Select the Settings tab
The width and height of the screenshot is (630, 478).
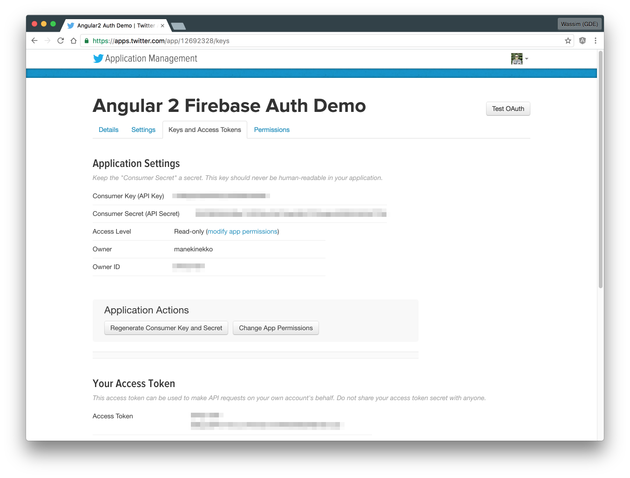(x=143, y=130)
